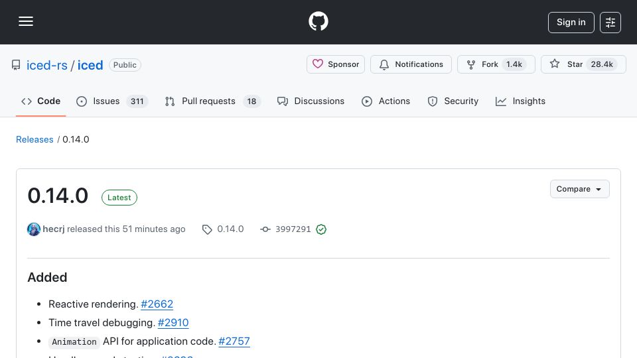Fork the repository with the Fork button
This screenshot has height=358, width=637.
[496, 64]
